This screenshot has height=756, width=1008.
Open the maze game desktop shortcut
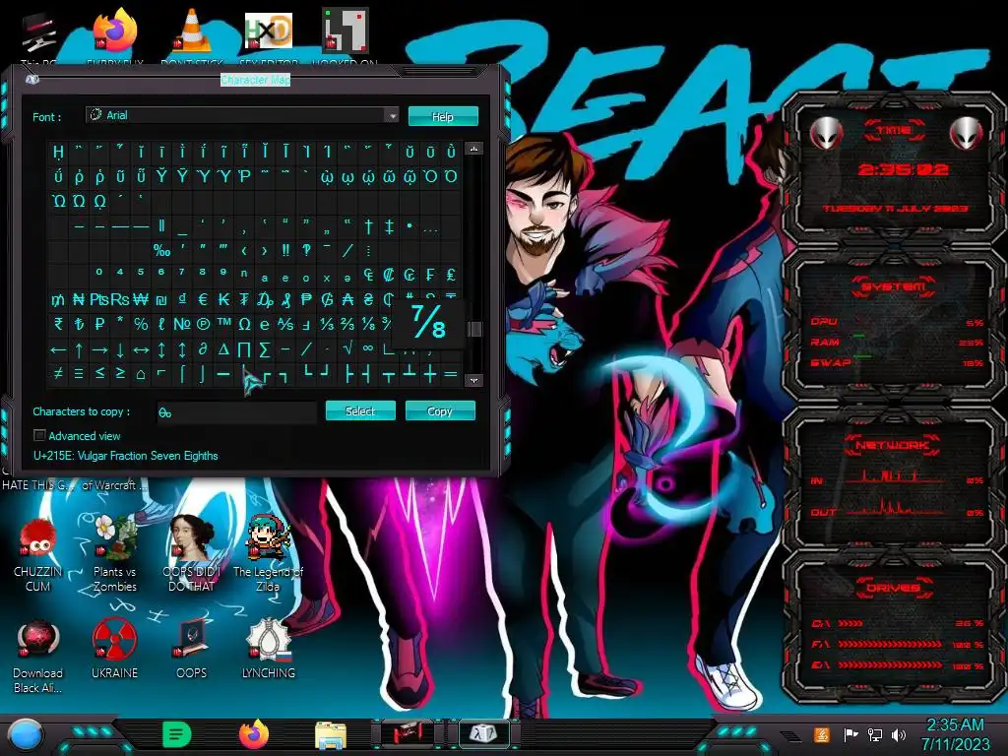tap(346, 31)
